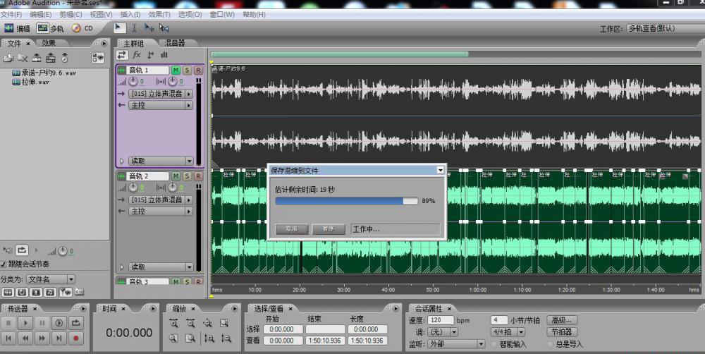The height and width of the screenshot is (354, 705).
Task: Solo track 音轨 2
Action: [187, 176]
